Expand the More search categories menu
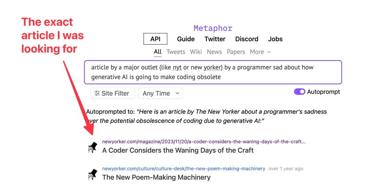Image resolution: width=387 pixels, height=192 pixels. pyautogui.click(x=260, y=52)
